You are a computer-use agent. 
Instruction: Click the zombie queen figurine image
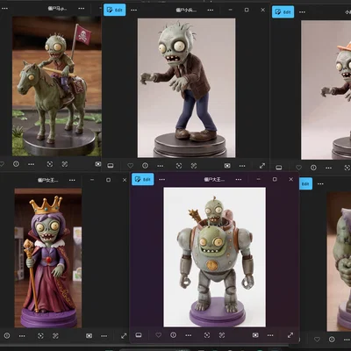tap(48, 258)
